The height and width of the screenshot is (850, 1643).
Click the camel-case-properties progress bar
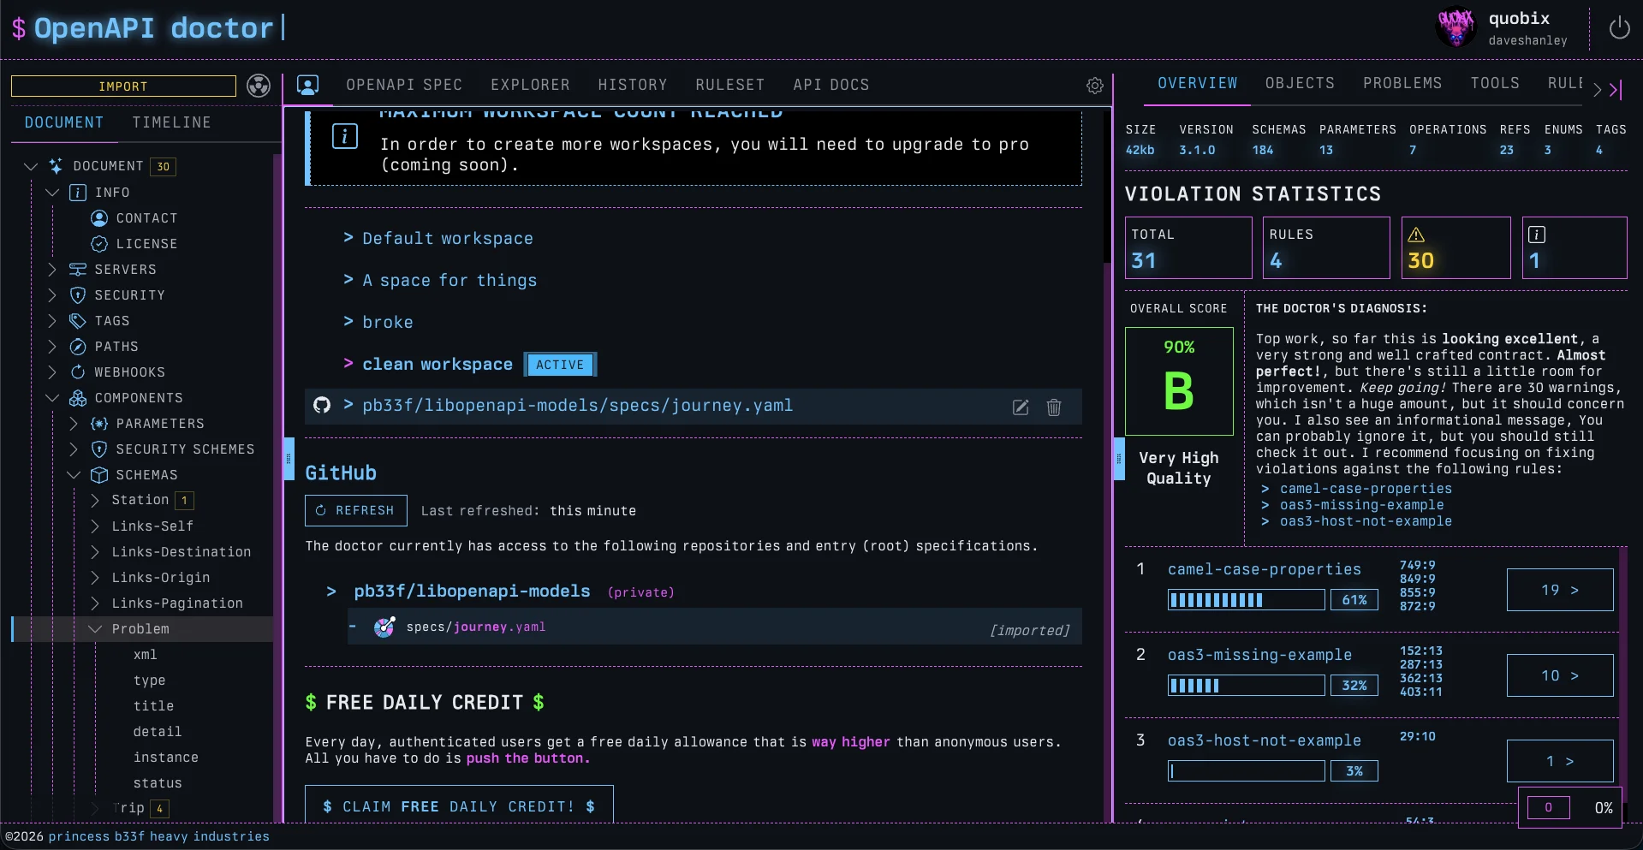pyautogui.click(x=1246, y=600)
